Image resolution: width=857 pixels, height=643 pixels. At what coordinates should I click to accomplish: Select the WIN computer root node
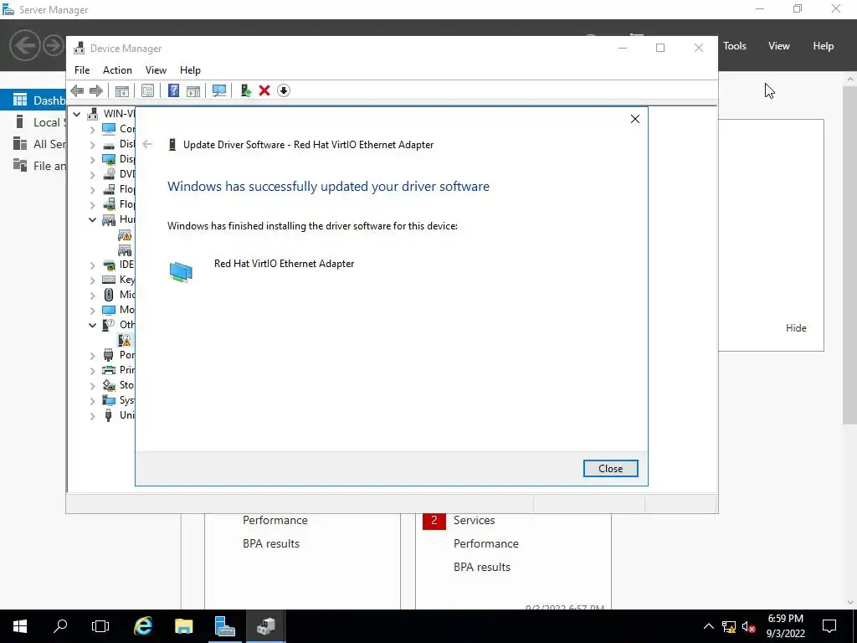click(x=113, y=114)
